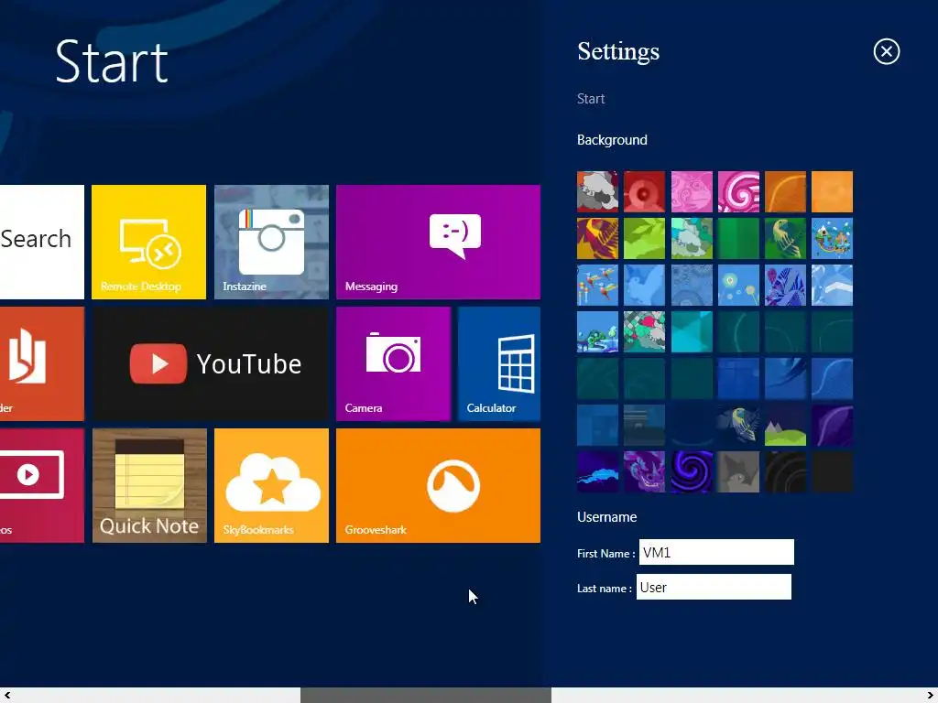The image size is (938, 703).
Task: Open the crimson video play tile
Action: coord(42,485)
